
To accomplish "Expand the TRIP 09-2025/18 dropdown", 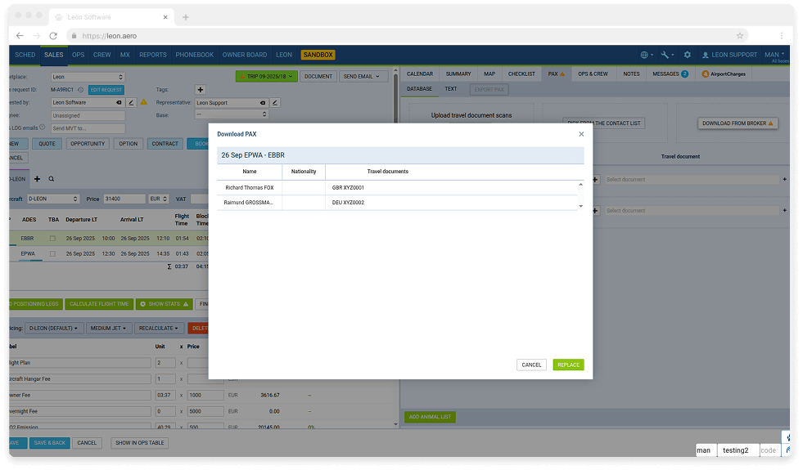I will click(x=266, y=76).
